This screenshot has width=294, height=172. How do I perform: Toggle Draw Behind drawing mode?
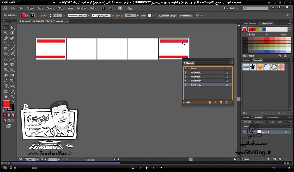click(9, 121)
